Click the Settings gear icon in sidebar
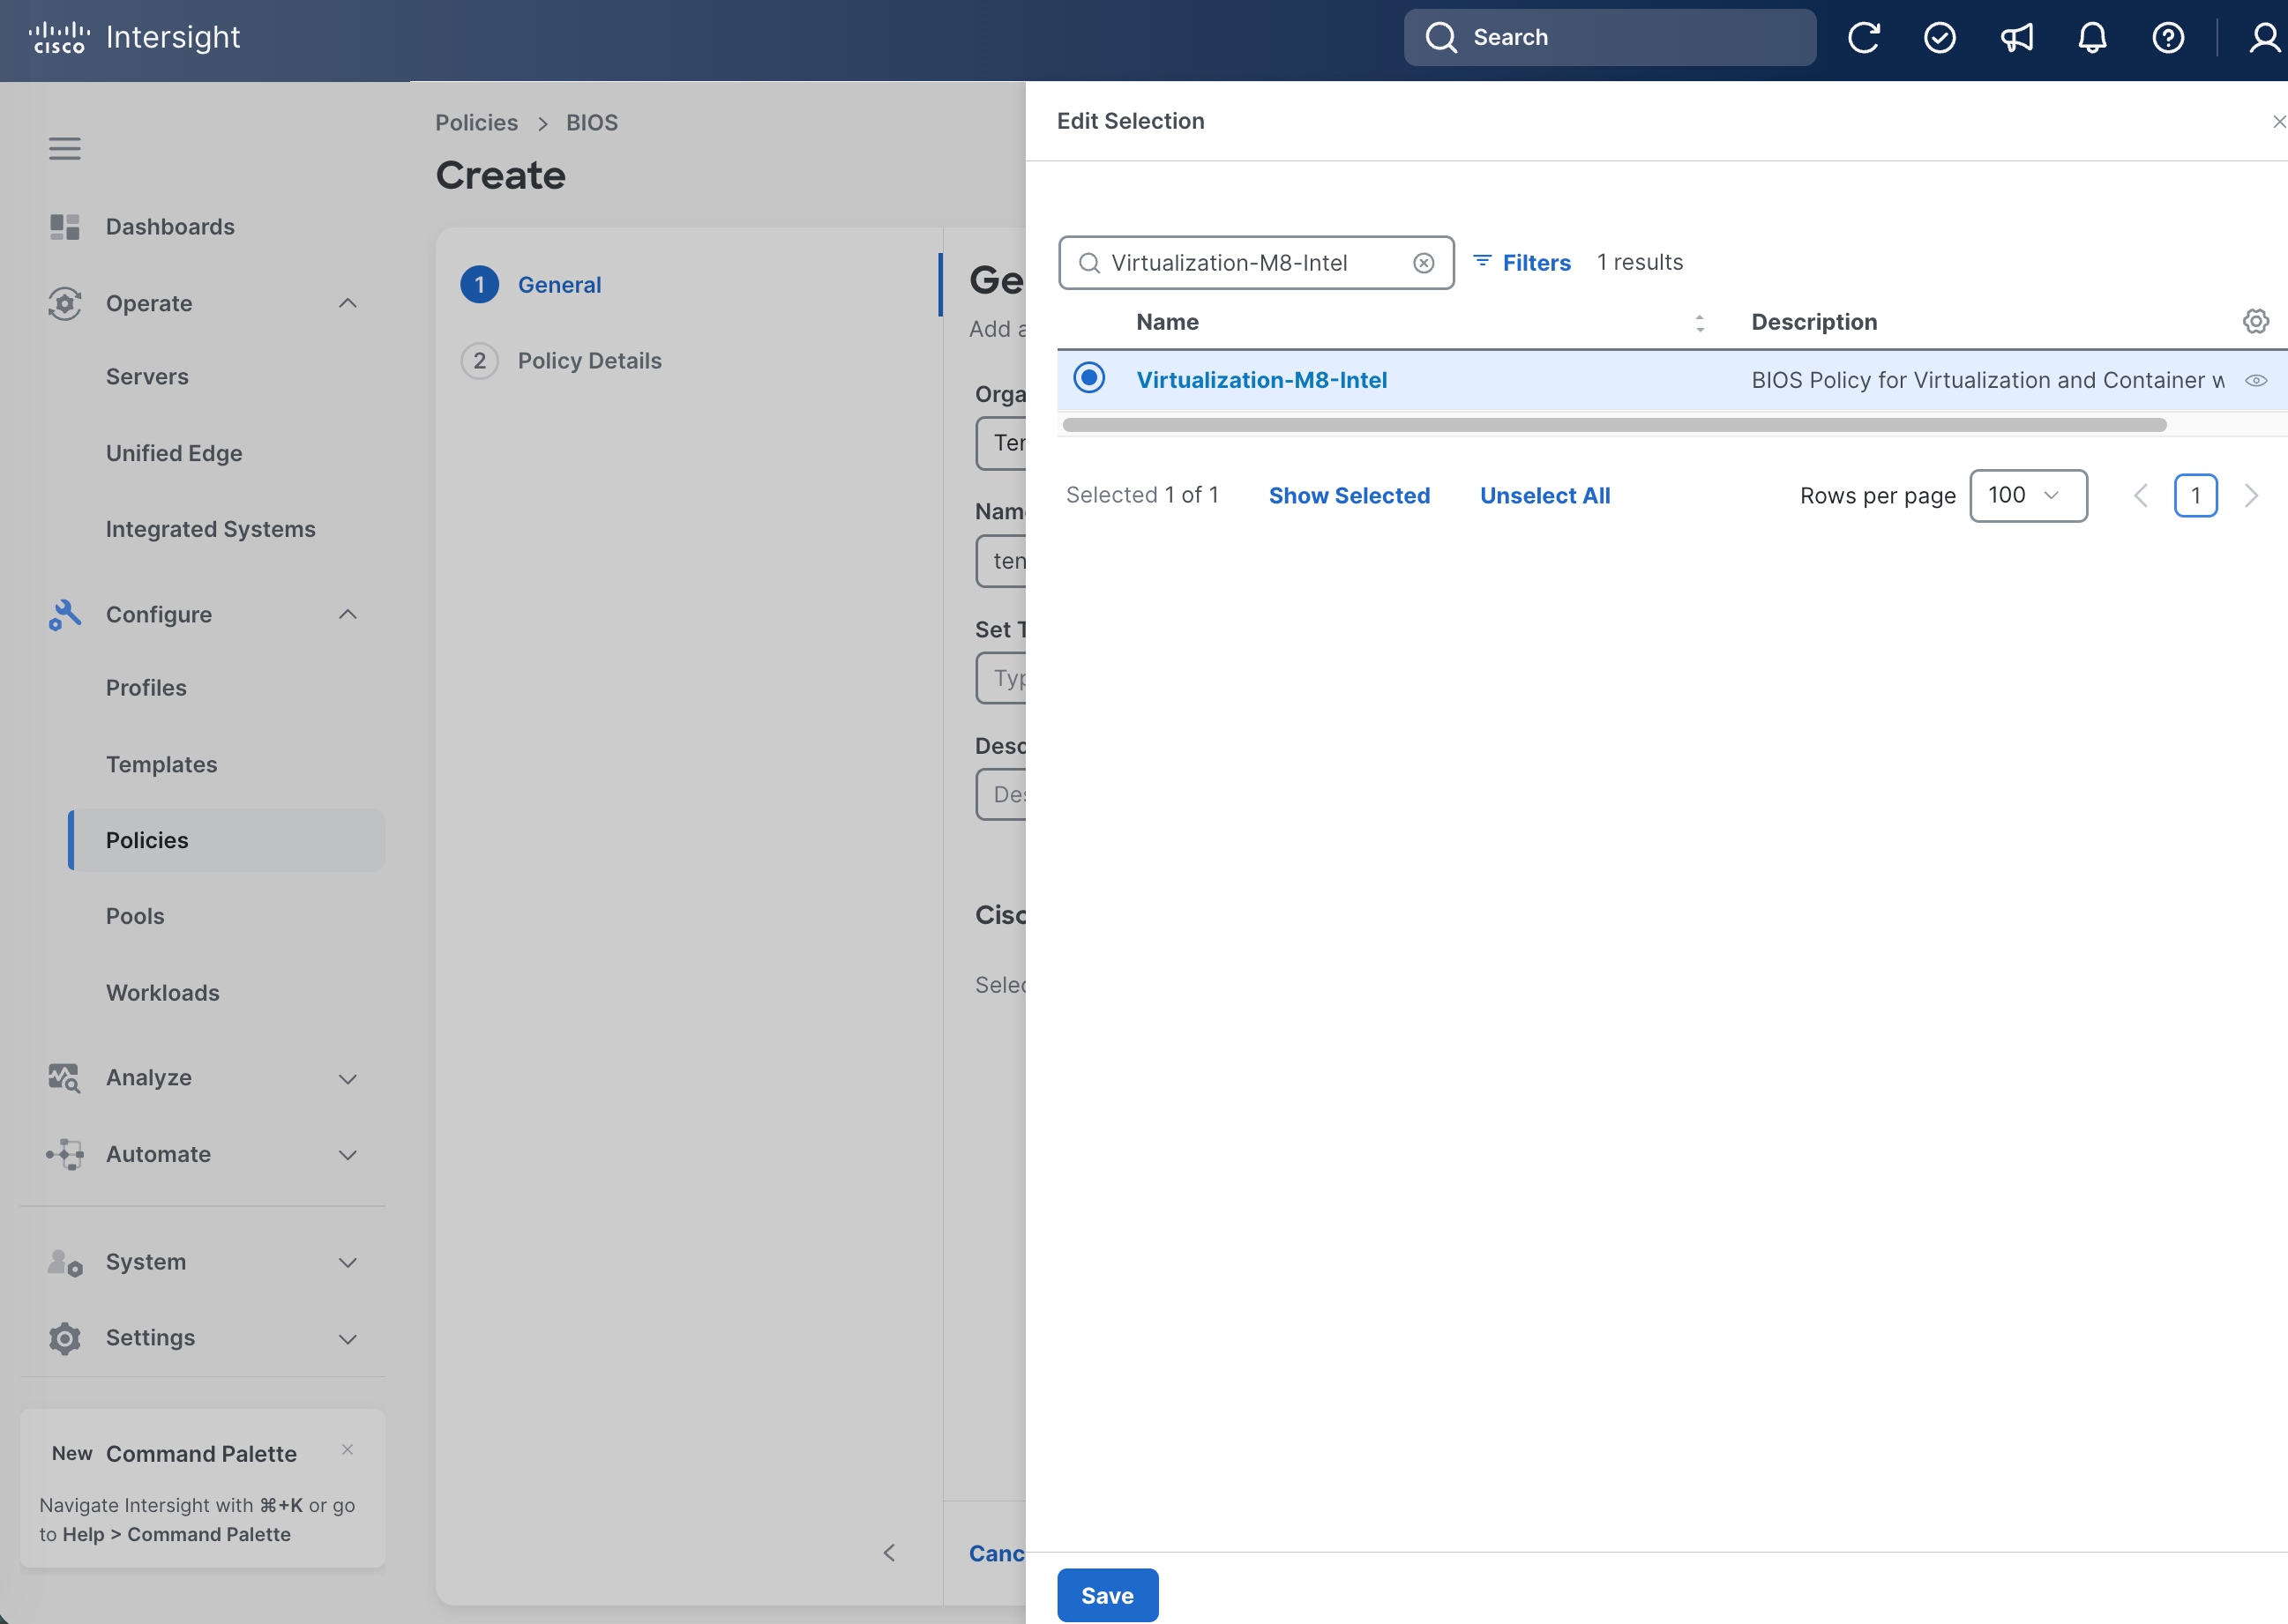The width and height of the screenshot is (2288, 1624). click(x=64, y=1338)
